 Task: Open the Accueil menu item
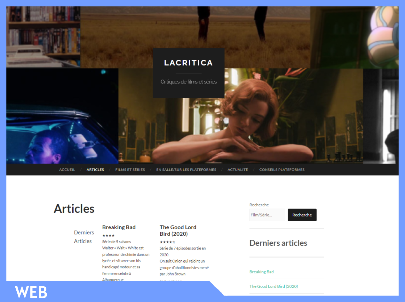pyautogui.click(x=67, y=170)
